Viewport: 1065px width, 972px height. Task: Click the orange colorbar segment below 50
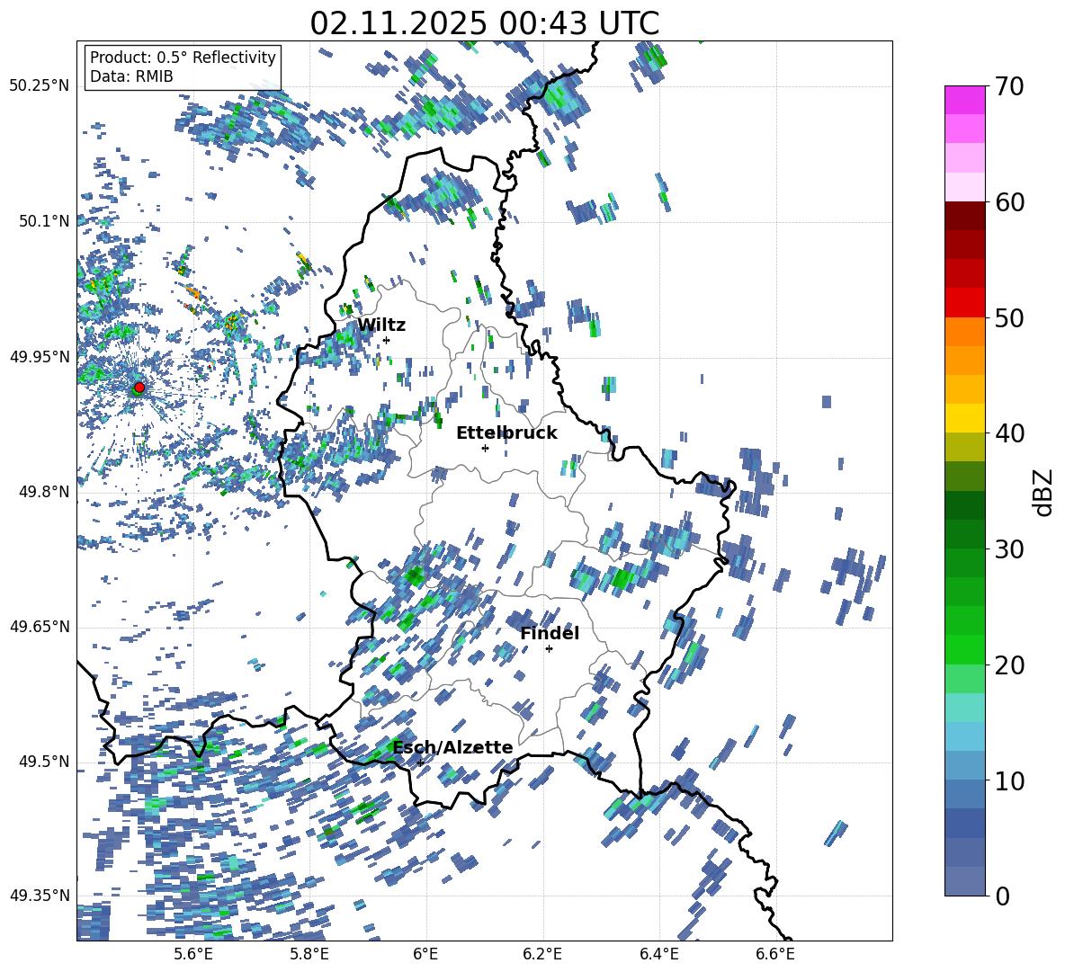tap(964, 332)
